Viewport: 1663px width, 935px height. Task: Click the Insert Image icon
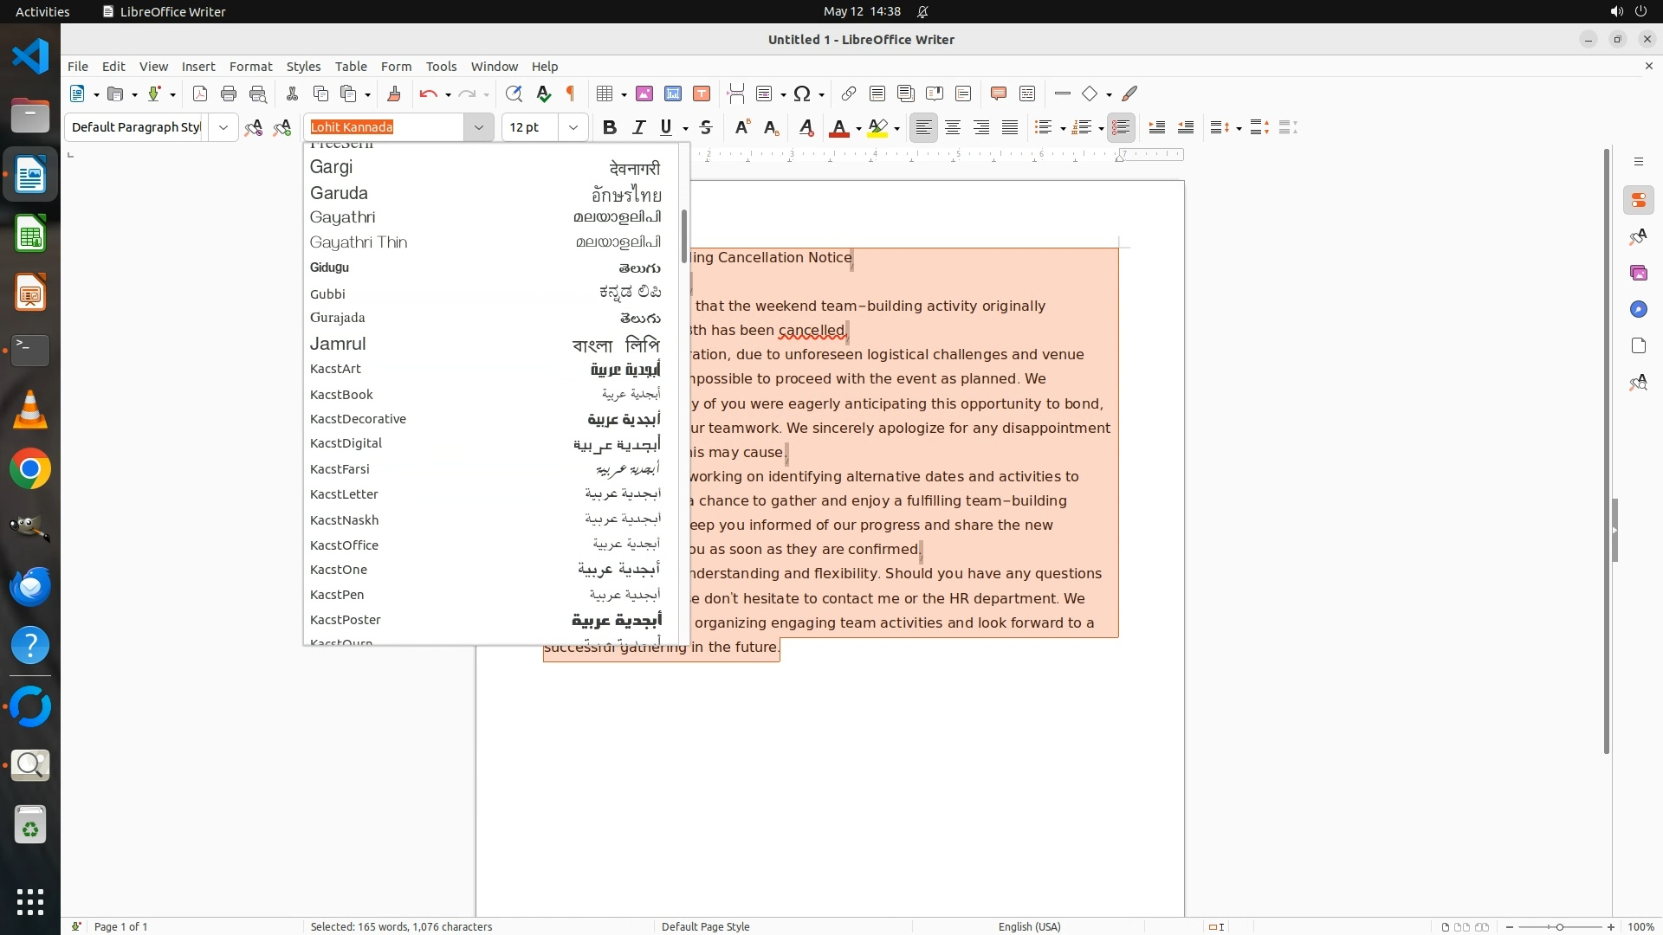(x=644, y=93)
